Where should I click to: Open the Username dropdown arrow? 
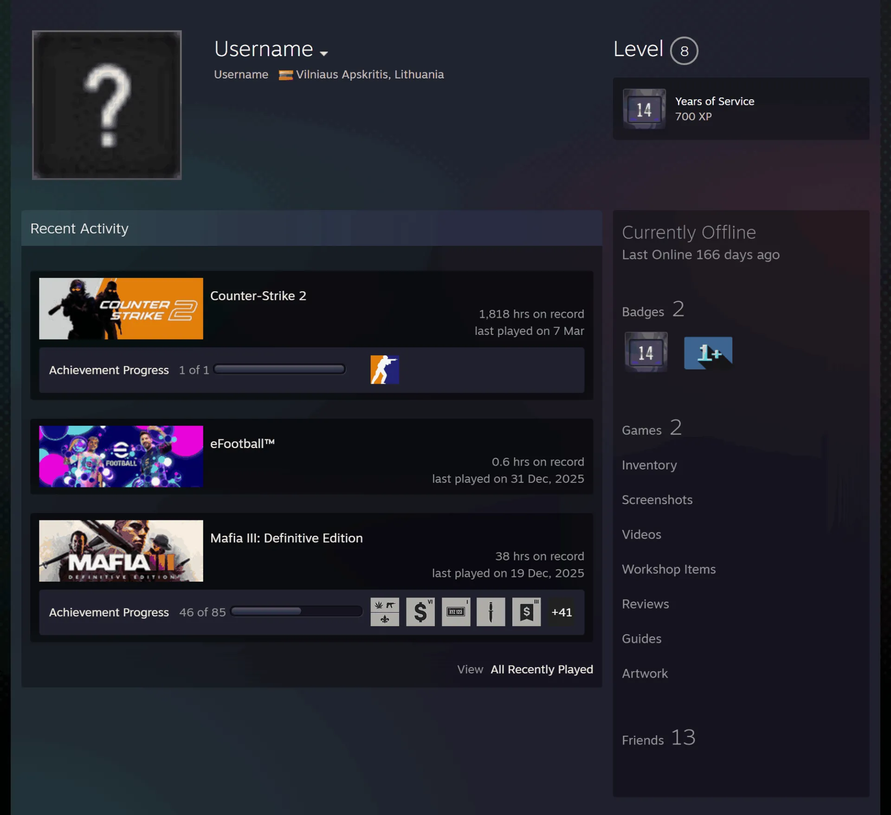click(x=324, y=53)
